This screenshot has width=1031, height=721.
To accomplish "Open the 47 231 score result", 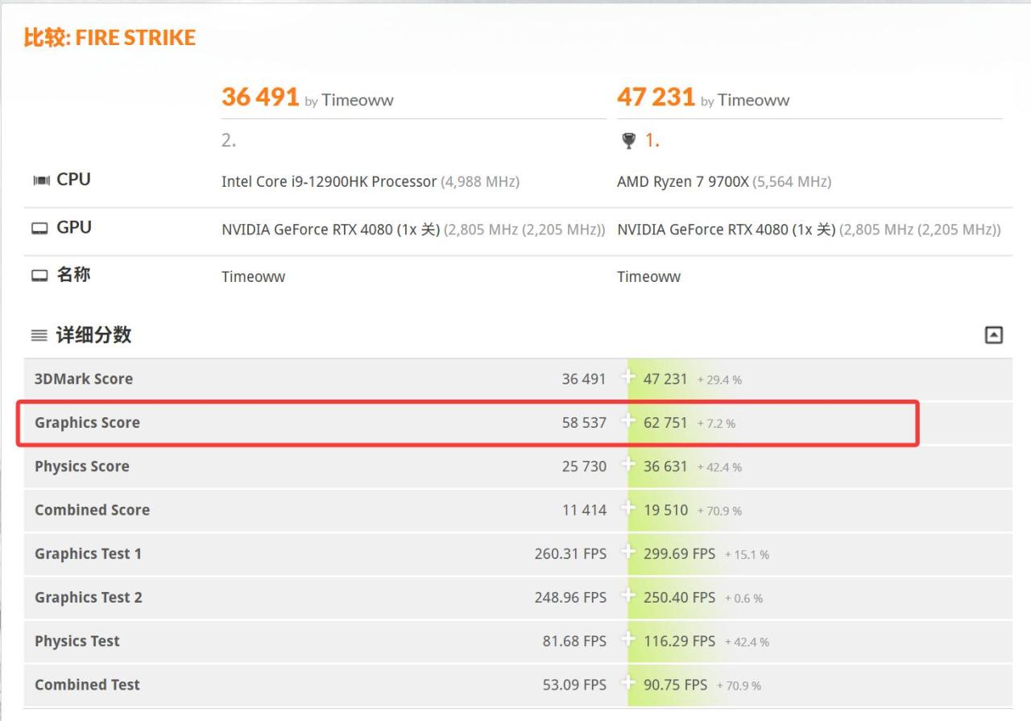I will (x=656, y=97).
